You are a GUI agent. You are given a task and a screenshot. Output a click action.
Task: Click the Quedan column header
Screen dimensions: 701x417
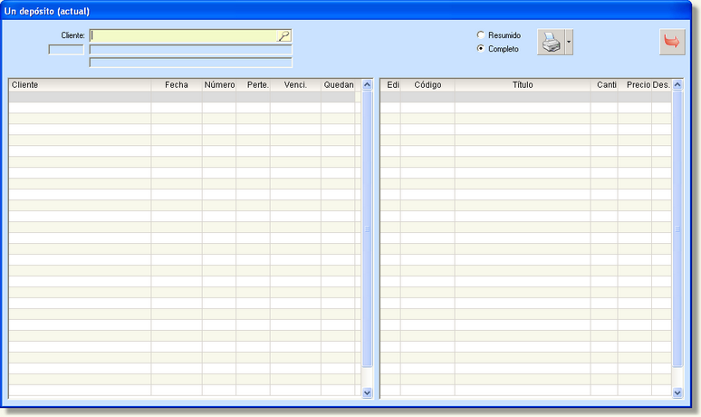[x=339, y=85]
